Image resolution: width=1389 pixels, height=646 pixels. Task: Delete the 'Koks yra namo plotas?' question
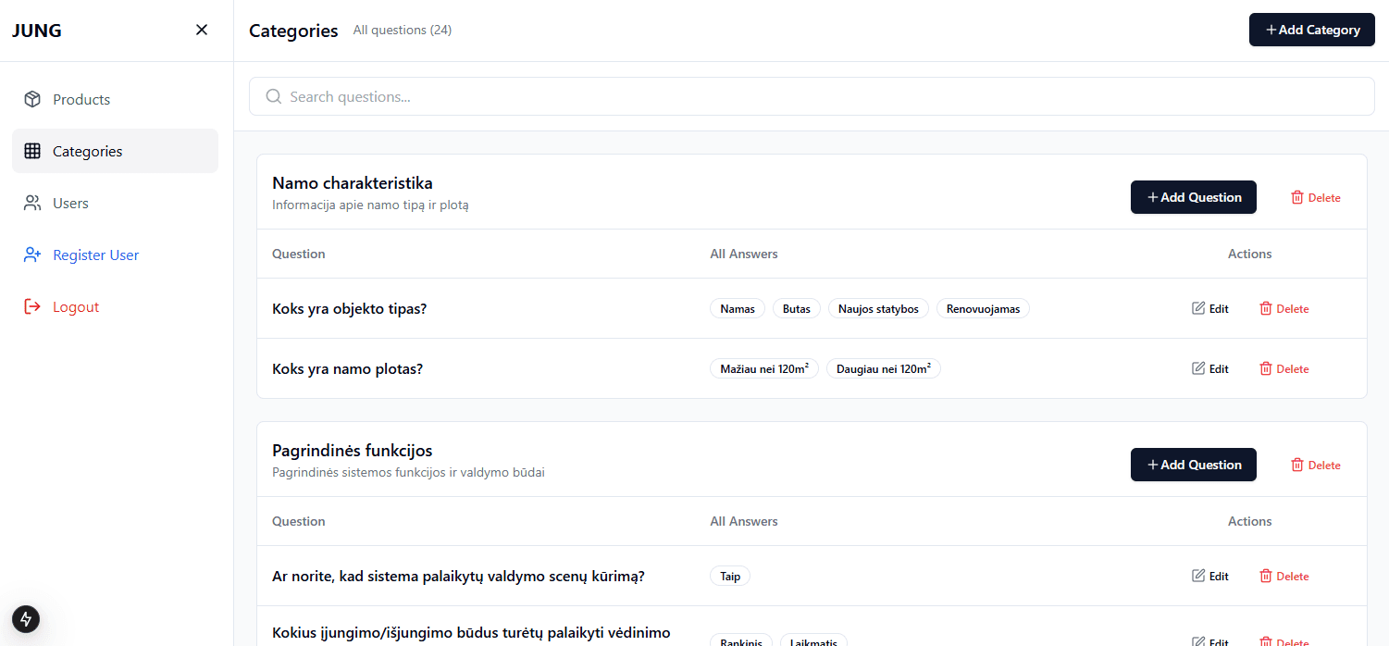coord(1284,368)
